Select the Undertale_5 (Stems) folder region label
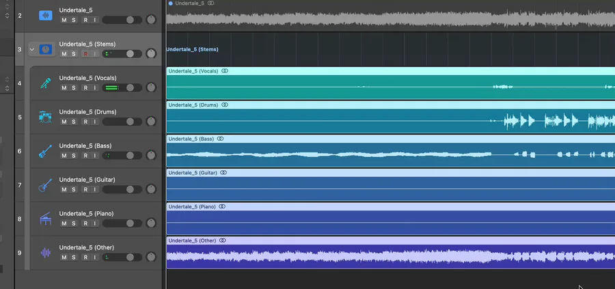The width and height of the screenshot is (615, 289). [x=192, y=49]
